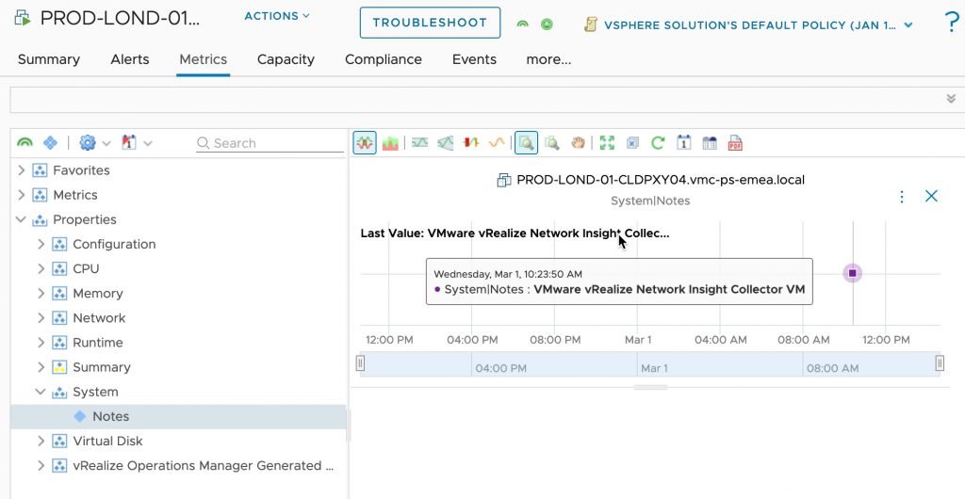Open the chart three-dot options menu
This screenshot has height=499, width=965.
point(902,197)
